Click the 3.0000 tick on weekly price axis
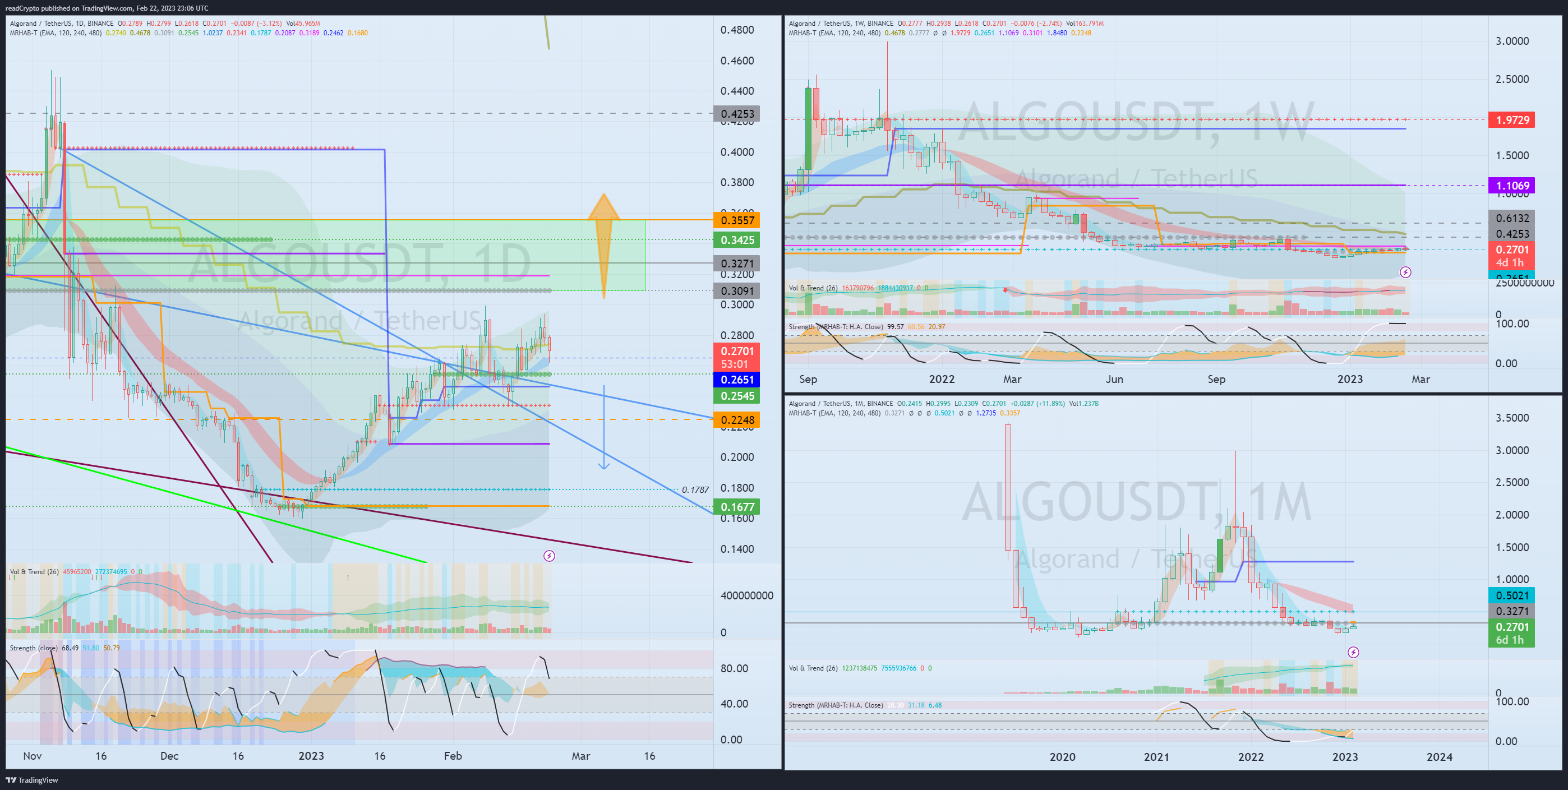Image resolution: width=1568 pixels, height=790 pixels. tap(1512, 41)
